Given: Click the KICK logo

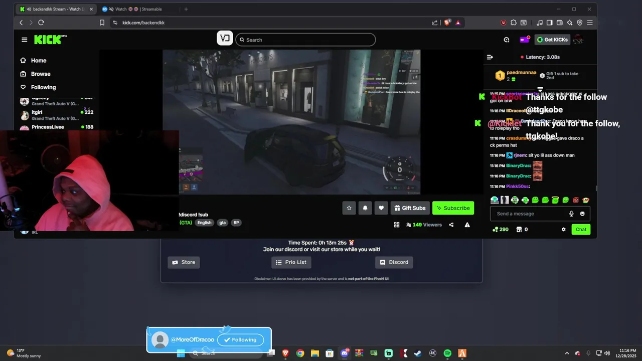Looking at the screenshot, I should (50, 40).
